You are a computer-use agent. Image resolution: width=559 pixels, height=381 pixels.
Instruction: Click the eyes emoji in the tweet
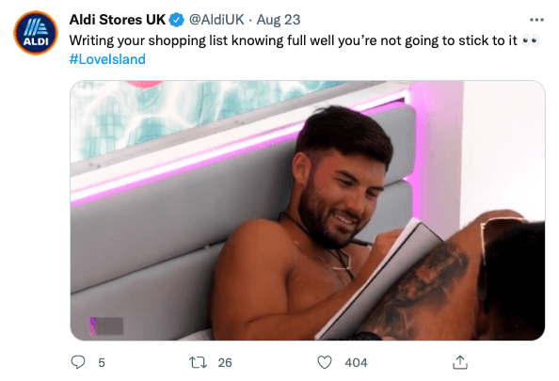click(531, 41)
